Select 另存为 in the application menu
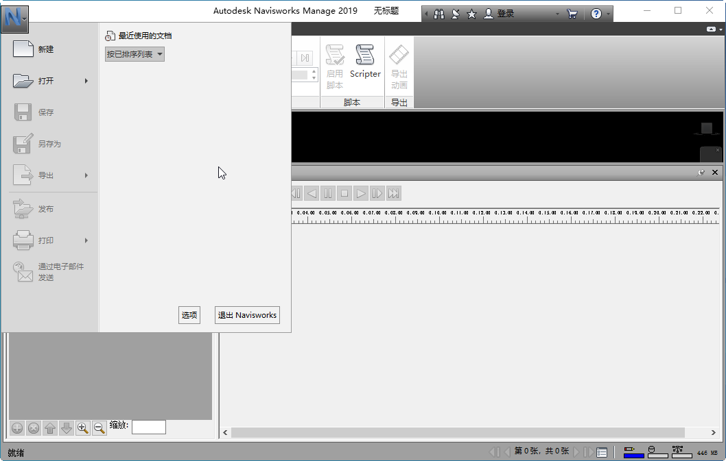 [x=37, y=144]
